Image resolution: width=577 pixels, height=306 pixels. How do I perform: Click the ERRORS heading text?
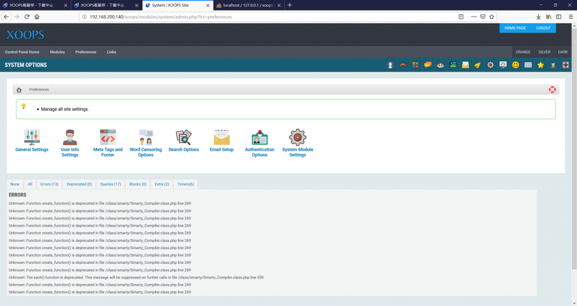pyautogui.click(x=17, y=195)
